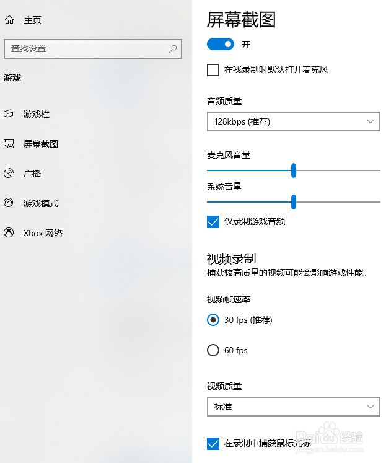Go to 游戏模式 settings page
Image resolution: width=386 pixels, height=463 pixels.
coord(41,203)
